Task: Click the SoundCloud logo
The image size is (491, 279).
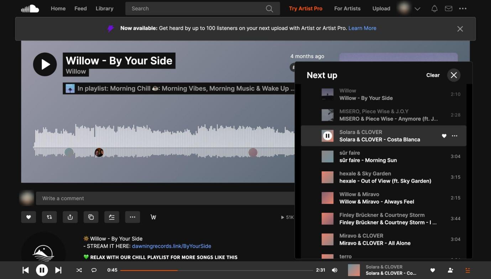Action: (x=30, y=9)
